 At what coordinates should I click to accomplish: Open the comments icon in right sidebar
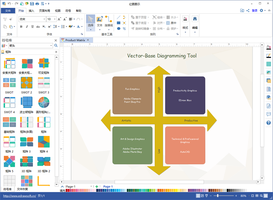click(x=269, y=114)
